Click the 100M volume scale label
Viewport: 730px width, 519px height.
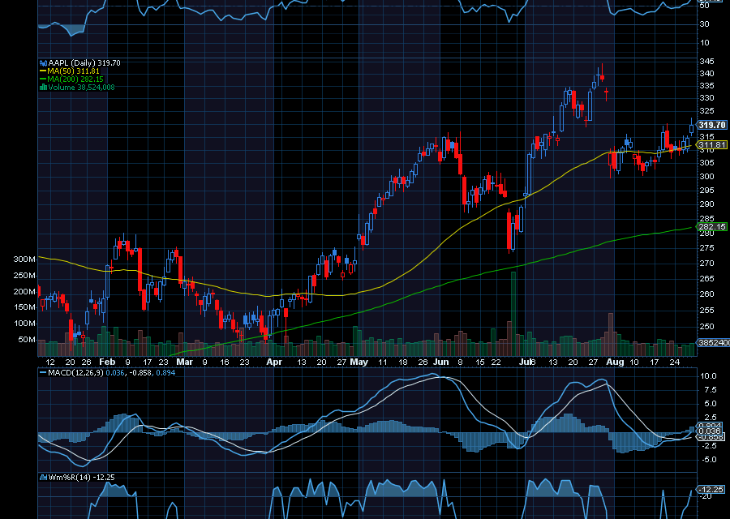coord(24,324)
